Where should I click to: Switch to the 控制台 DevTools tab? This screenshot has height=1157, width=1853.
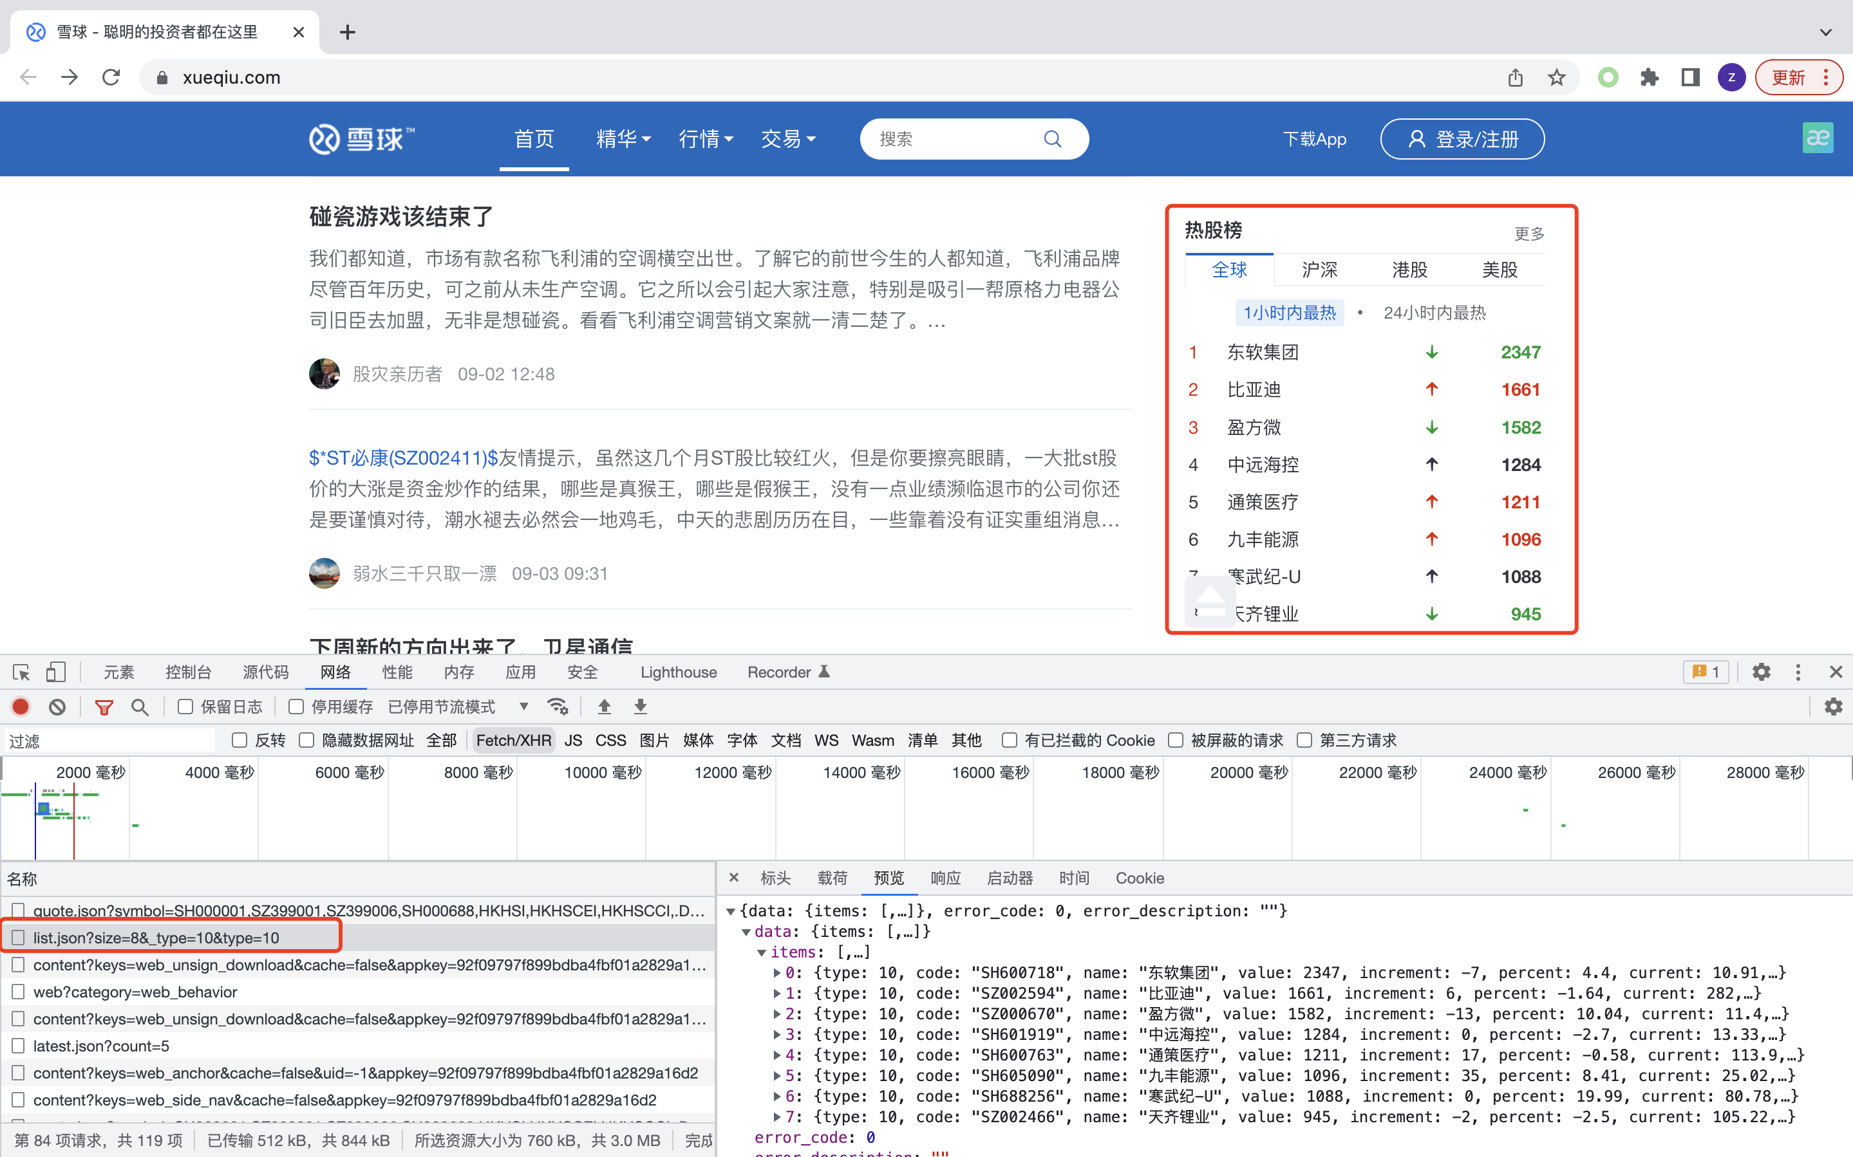pos(188,672)
